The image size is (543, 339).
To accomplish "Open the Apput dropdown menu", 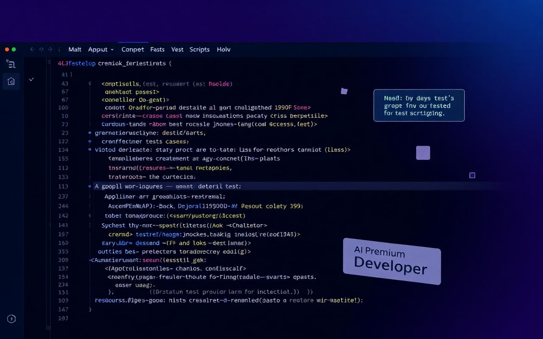I will tap(101, 50).
